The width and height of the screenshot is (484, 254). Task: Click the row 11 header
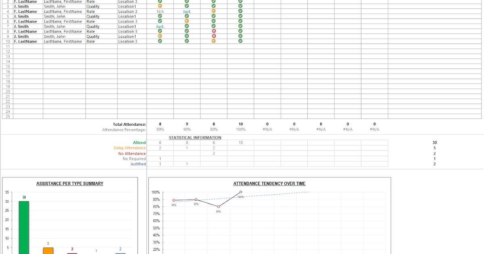pos(7,46)
